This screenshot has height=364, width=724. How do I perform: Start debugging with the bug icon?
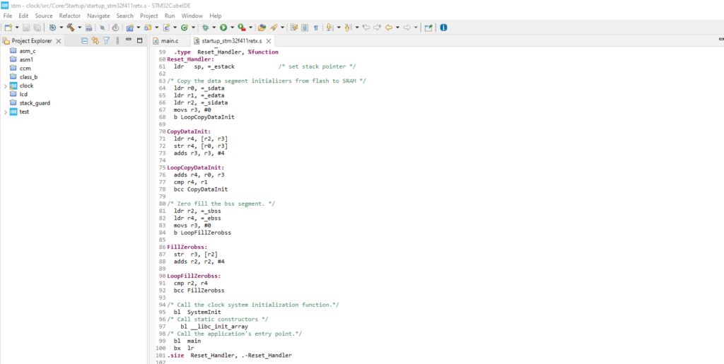click(x=205, y=28)
